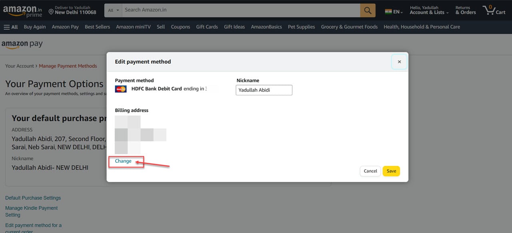Open the shopping Cart
The width and height of the screenshot is (512, 233).
click(494, 10)
